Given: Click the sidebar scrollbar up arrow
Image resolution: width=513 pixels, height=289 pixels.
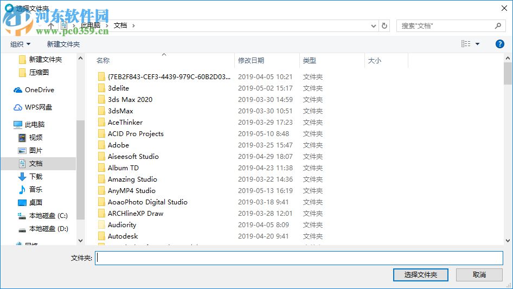Looking at the screenshot, I should [80, 58].
